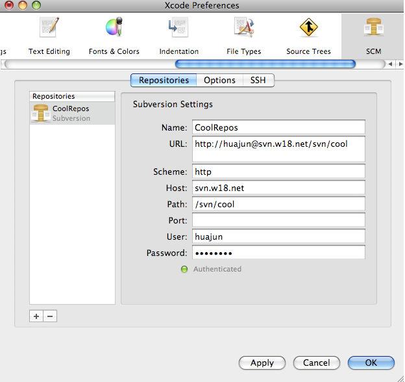Open the Fonts & Colors preferences pane
Viewport: 405px width, 382px height.
(x=114, y=35)
